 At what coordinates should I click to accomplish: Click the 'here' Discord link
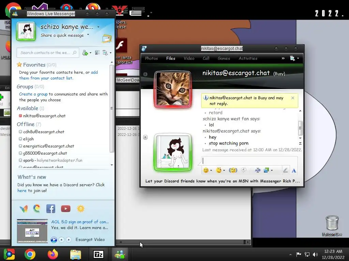(x=22, y=191)
